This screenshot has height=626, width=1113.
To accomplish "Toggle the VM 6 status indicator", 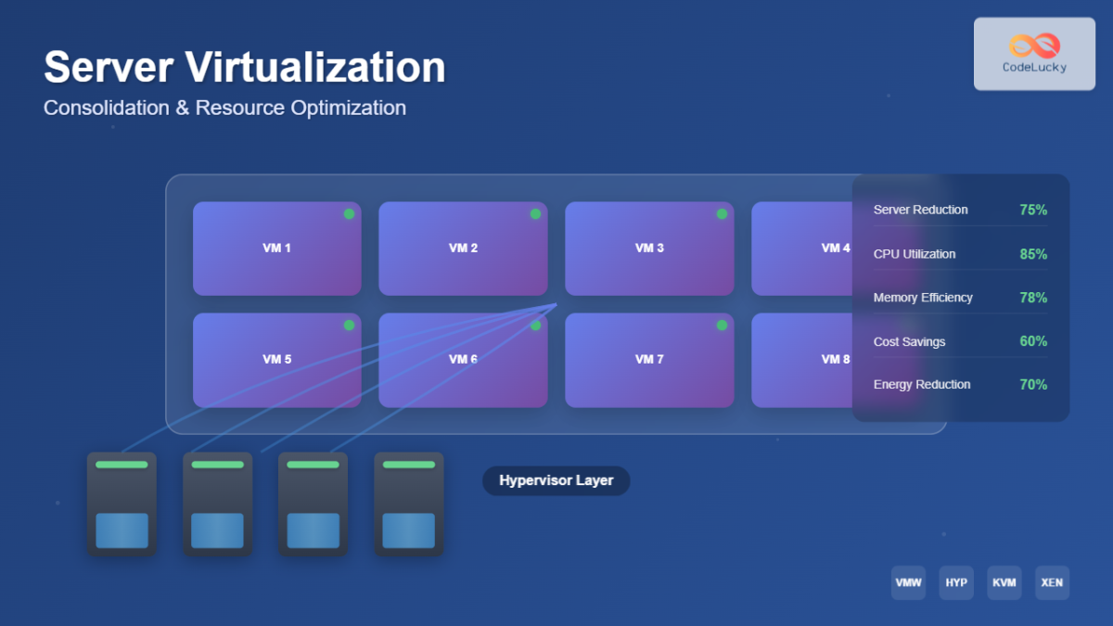I will pyautogui.click(x=535, y=325).
